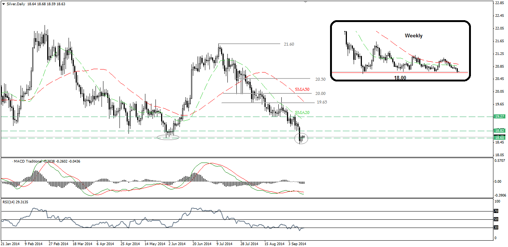Click the 6 Apr 2014 date label
The height and width of the screenshot is (247, 508).
click(106, 244)
